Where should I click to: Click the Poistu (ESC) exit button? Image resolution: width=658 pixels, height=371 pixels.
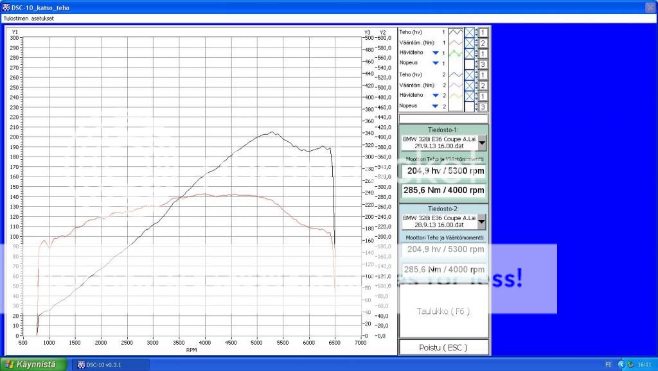click(443, 347)
